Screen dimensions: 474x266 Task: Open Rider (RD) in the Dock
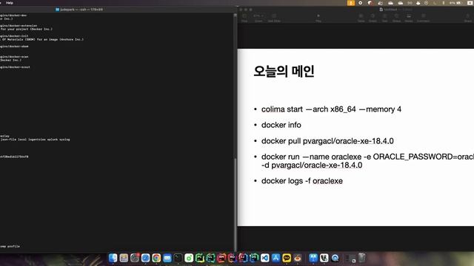coord(232,258)
